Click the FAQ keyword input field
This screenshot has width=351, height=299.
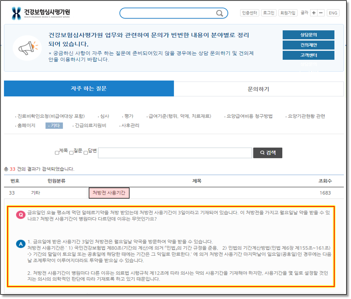pos(175,153)
